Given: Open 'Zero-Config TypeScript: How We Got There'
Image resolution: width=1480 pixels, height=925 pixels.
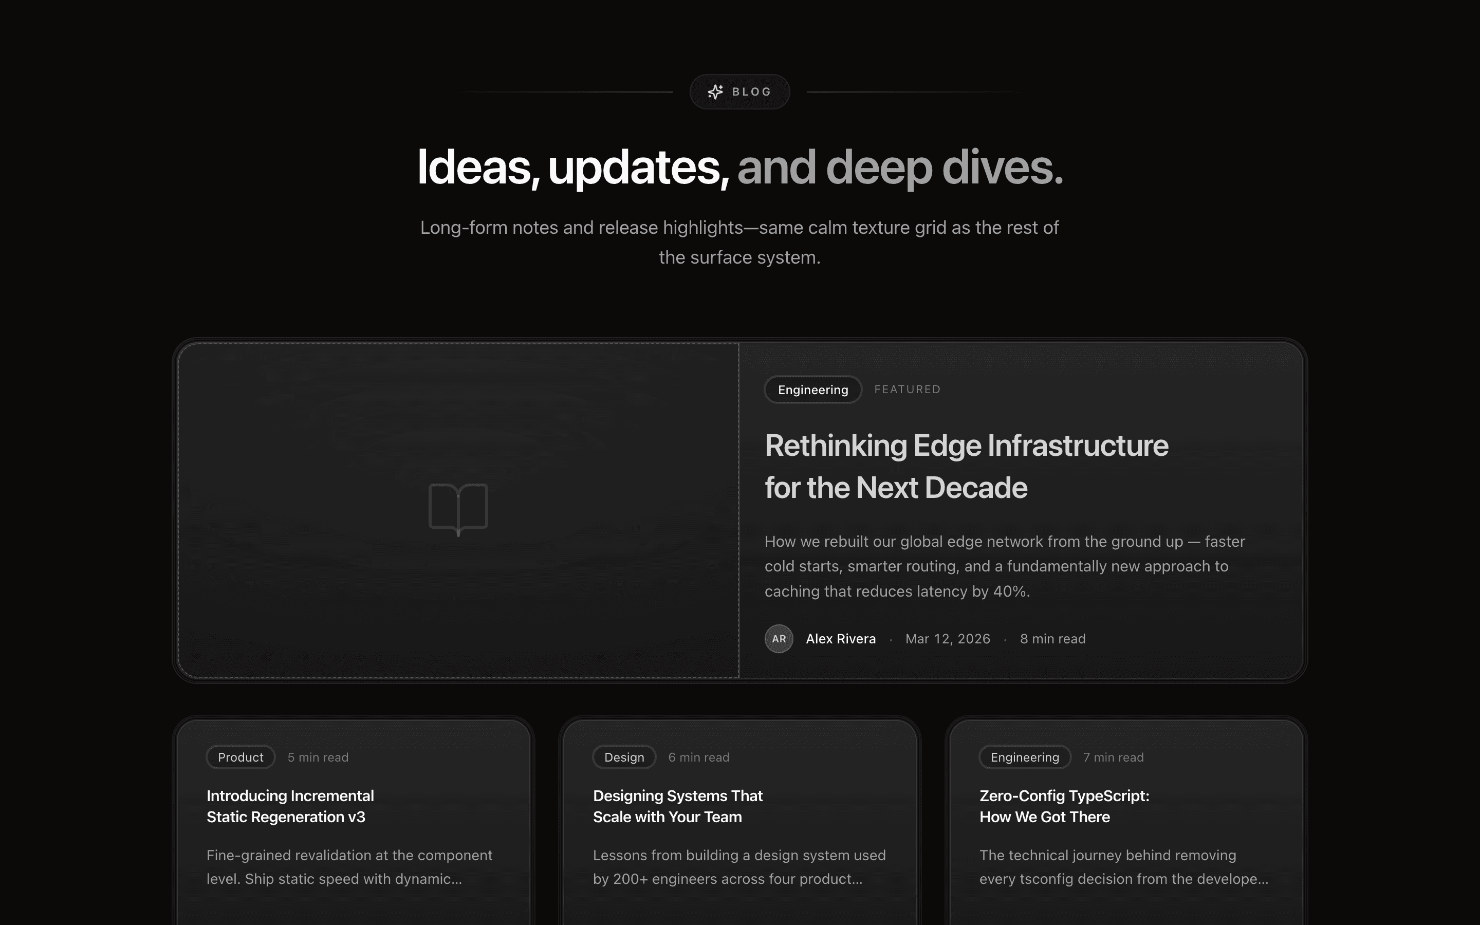Looking at the screenshot, I should 1064,806.
